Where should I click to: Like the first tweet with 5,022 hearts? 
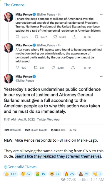[55, 37]
